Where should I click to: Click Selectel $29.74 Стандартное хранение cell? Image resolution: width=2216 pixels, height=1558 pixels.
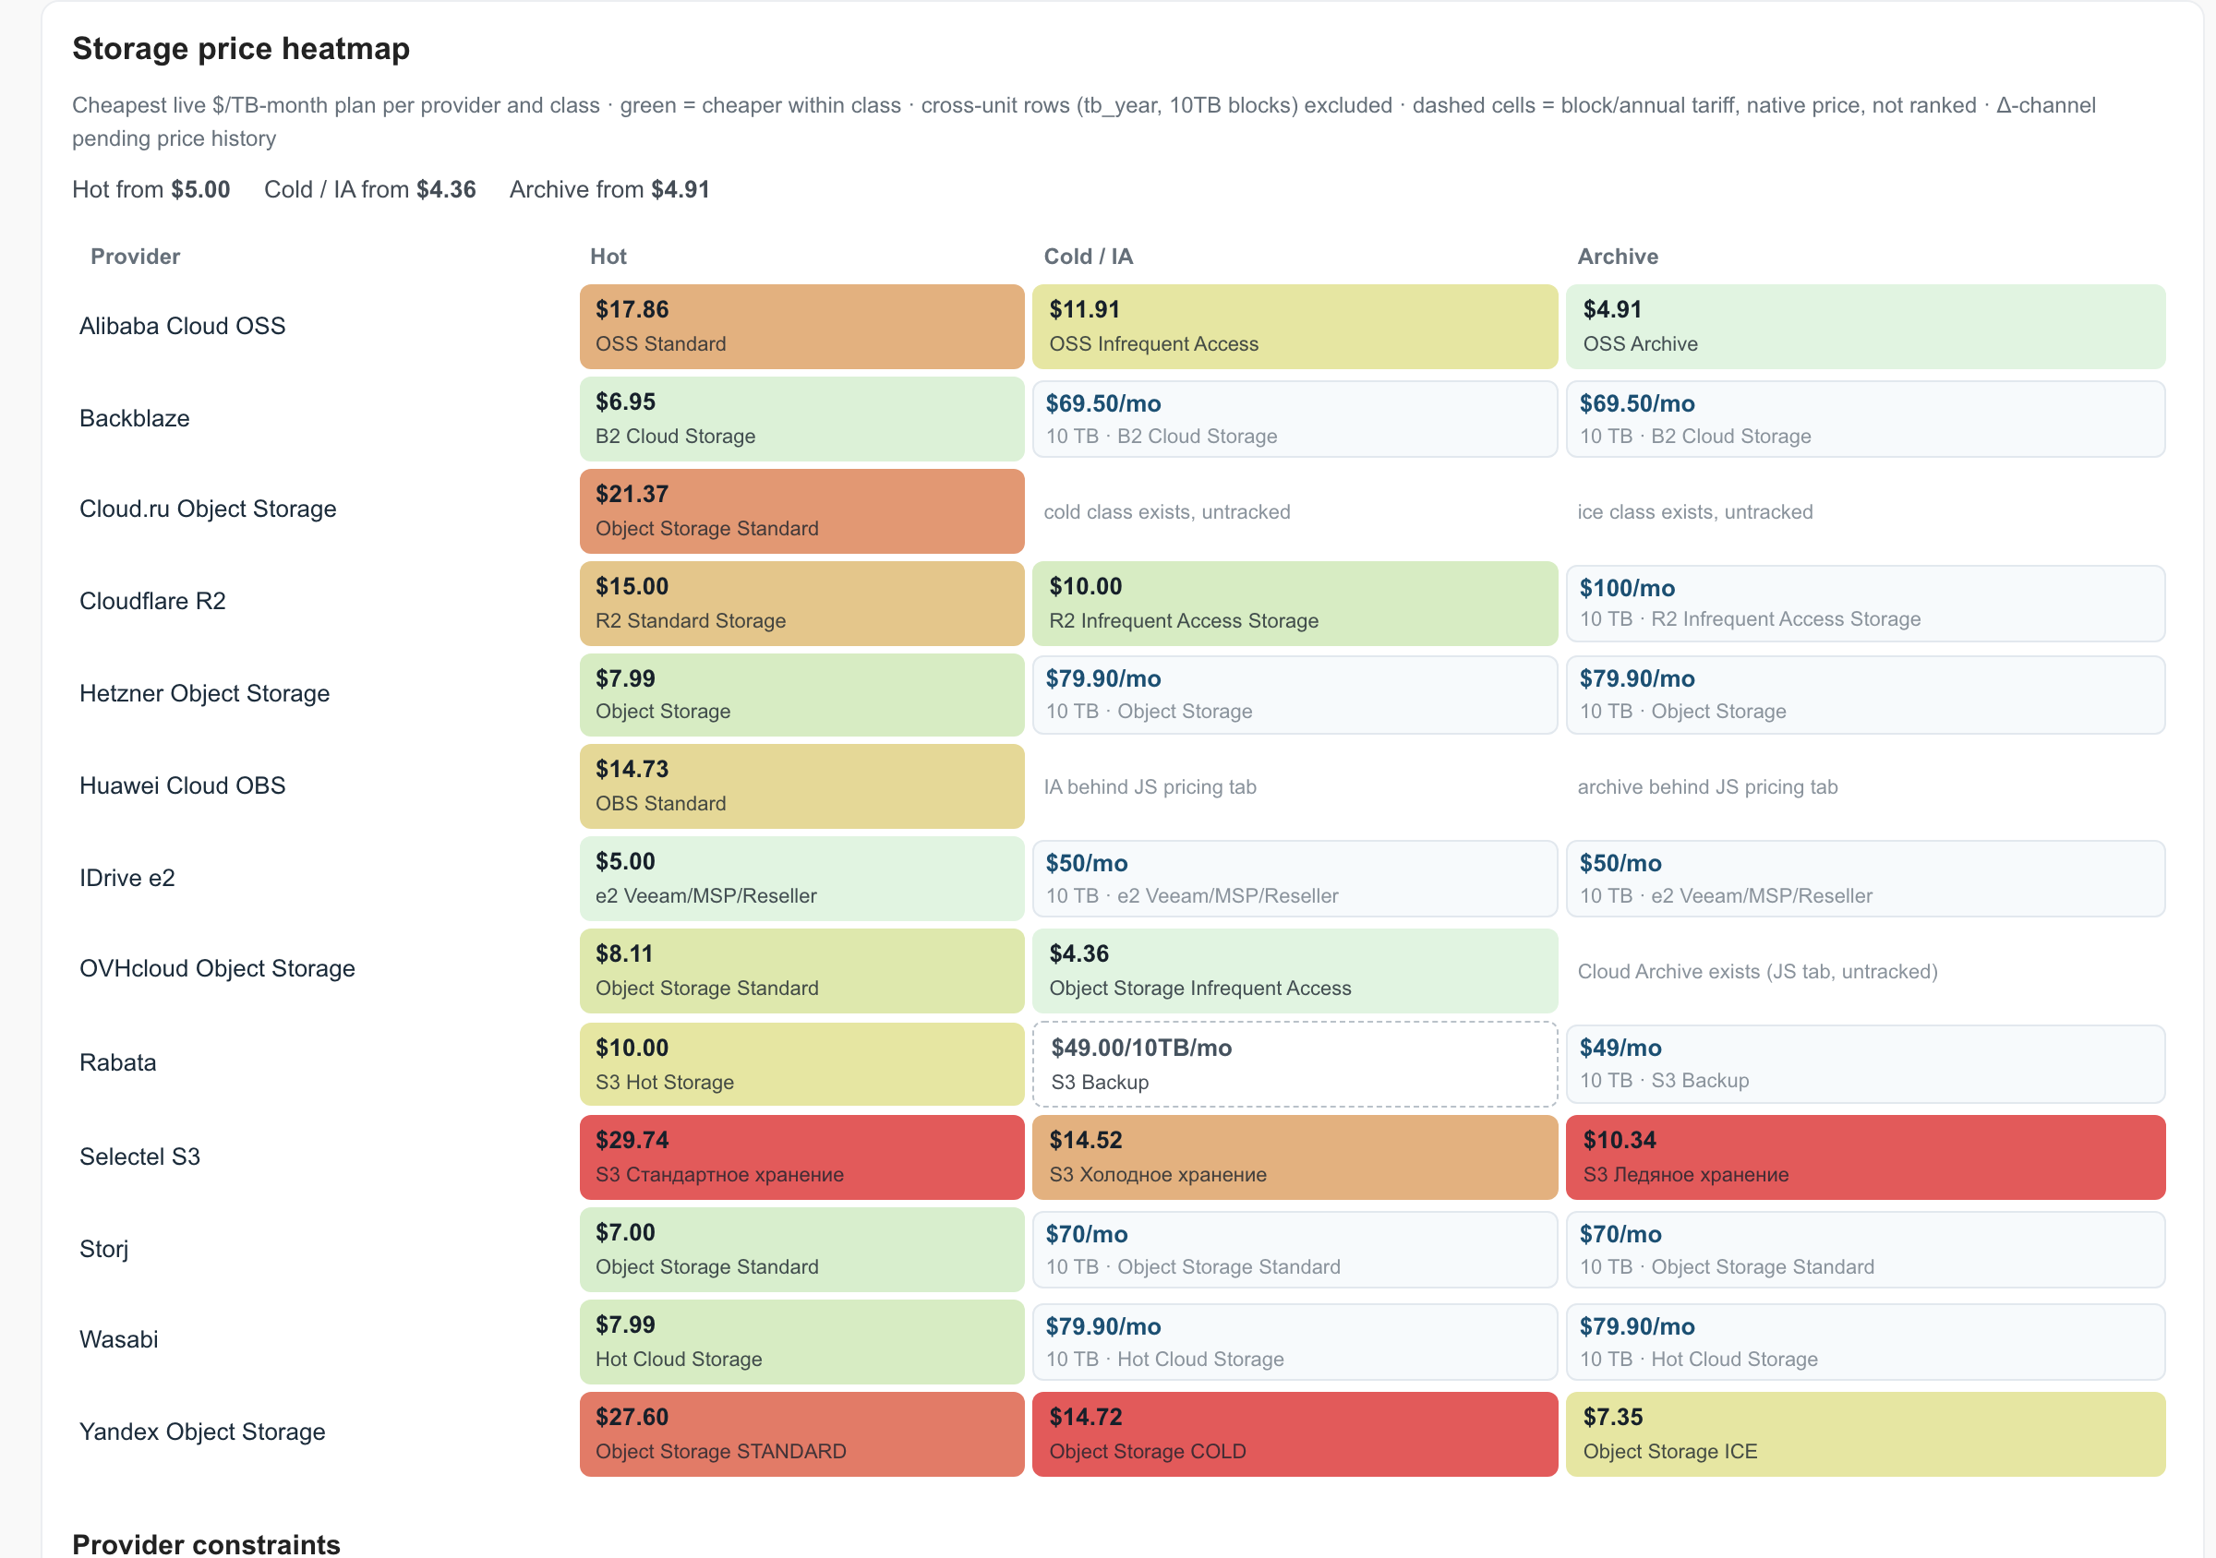click(801, 1157)
